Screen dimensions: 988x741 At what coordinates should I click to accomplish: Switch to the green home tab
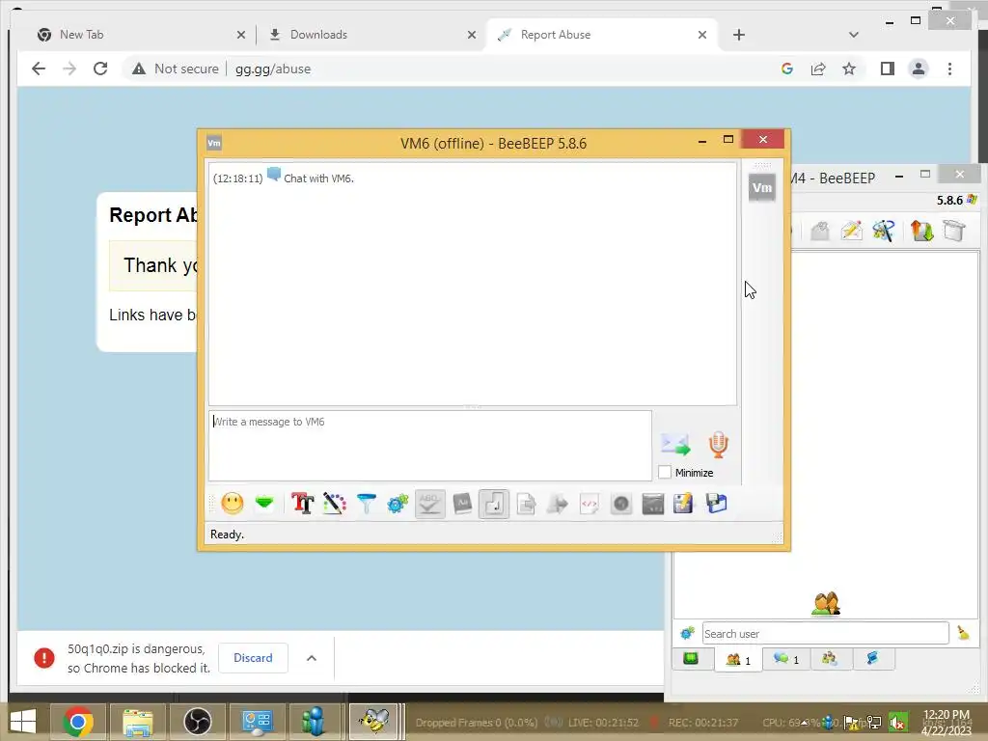tap(691, 658)
